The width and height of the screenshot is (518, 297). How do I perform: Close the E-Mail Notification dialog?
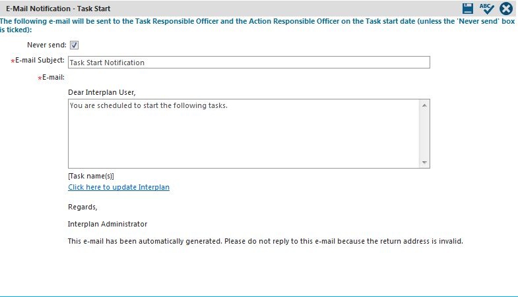(506, 9)
